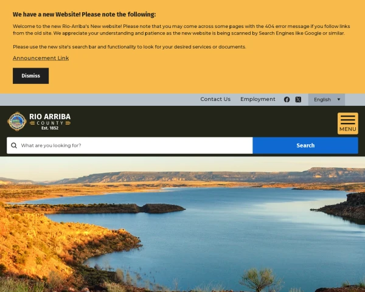Screen dimensions: 365x292
Task: Click the magnifying glass search icon
Action: point(14,145)
